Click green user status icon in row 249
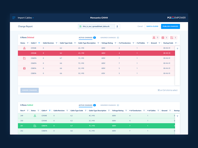The image size is (198, 148). pyautogui.click(x=35, y=116)
